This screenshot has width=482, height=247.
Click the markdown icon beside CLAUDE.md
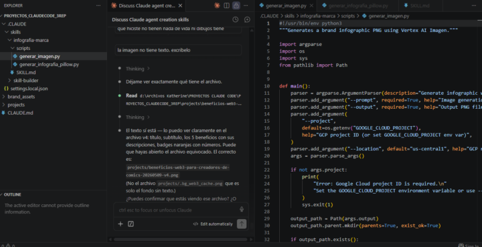(x=3, y=113)
